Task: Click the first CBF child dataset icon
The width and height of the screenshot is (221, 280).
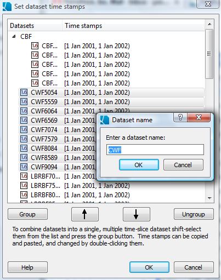Action: pos(35,46)
